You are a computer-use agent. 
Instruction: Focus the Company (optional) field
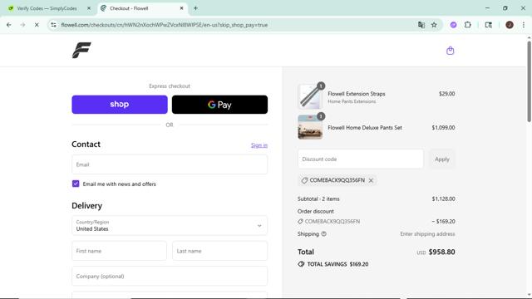pyautogui.click(x=170, y=276)
